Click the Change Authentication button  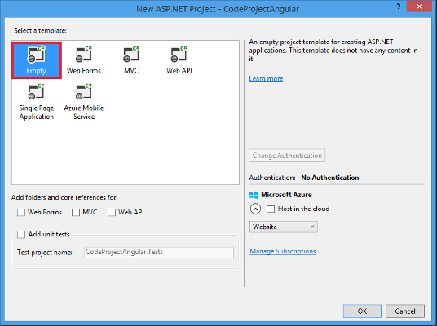pyautogui.click(x=287, y=156)
